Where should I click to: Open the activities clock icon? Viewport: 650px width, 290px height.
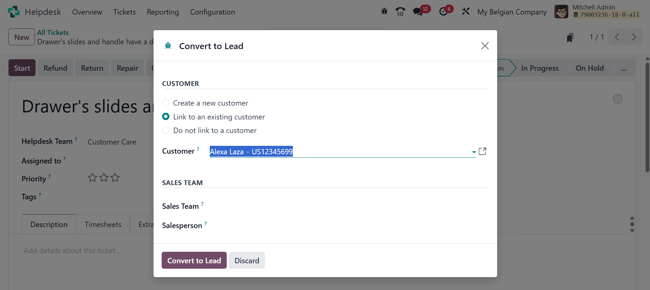[x=443, y=12]
